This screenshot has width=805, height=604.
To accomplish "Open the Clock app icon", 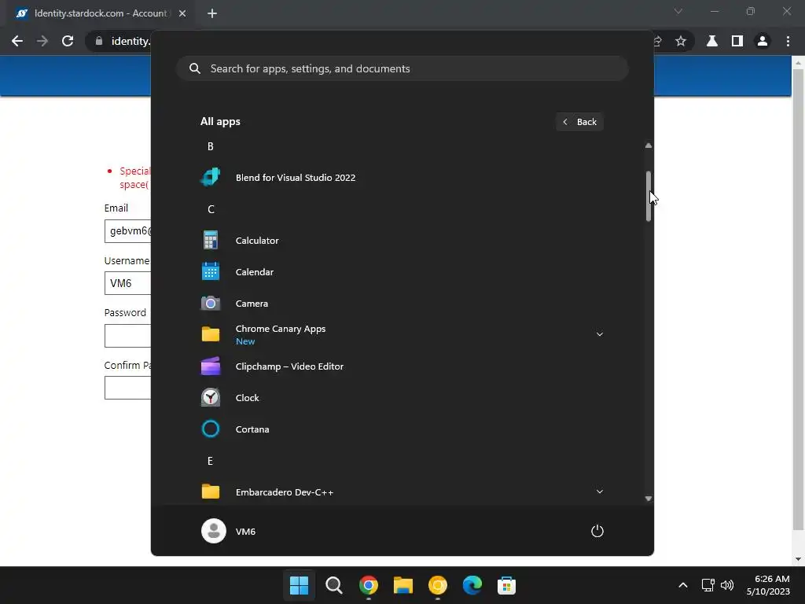I will tap(211, 397).
